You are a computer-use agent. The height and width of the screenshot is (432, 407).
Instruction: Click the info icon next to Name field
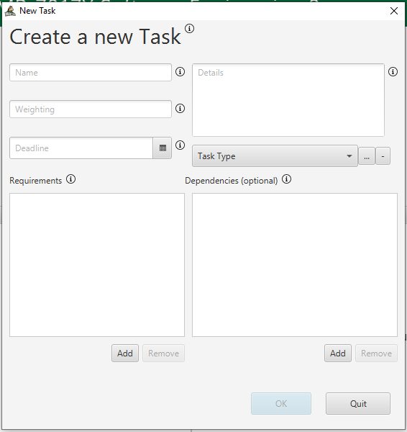click(180, 71)
